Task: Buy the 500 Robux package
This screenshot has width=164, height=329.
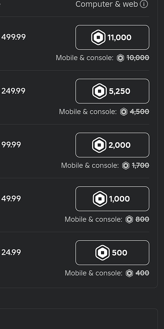Action: click(112, 253)
